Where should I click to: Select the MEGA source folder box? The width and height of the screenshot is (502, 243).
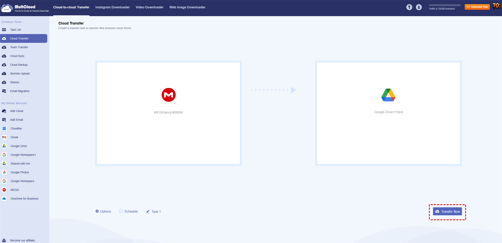pyautogui.click(x=168, y=113)
